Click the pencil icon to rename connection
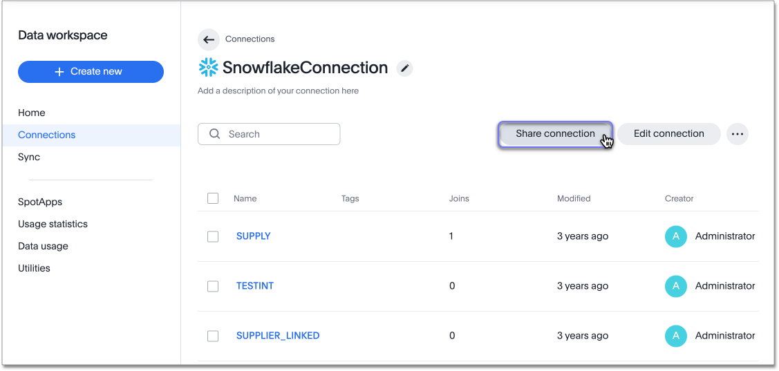Viewport: 779px width, 371px height. pos(405,68)
